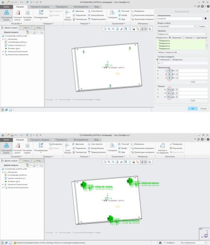Viewport: 210px width, 245px height.
Task: Click OK in the constraint dialog
Action: point(193,108)
